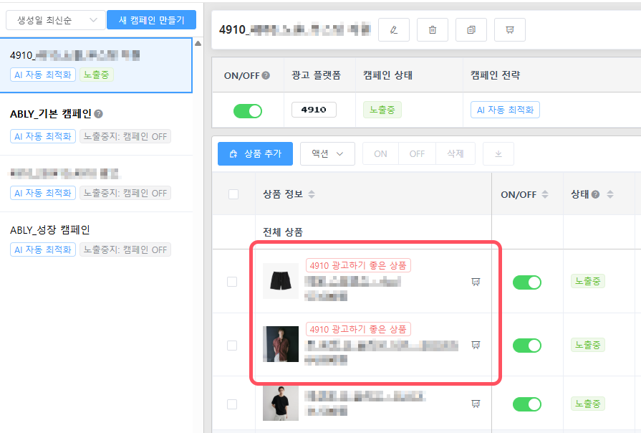Click the presentation board icon in campaign header

click(x=510, y=30)
